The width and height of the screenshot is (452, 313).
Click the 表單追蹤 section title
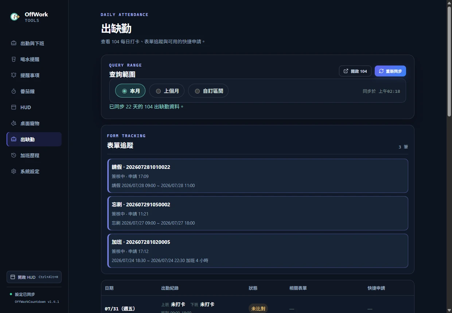120,146
